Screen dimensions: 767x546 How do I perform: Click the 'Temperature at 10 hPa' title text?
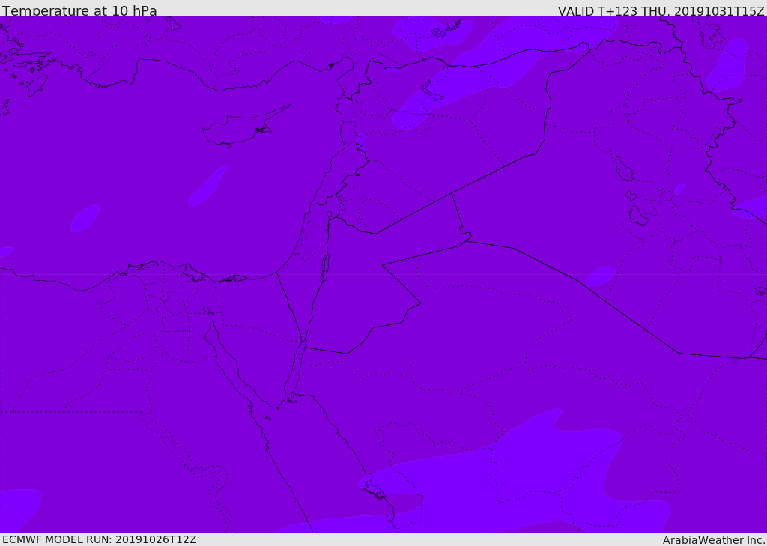point(79,10)
